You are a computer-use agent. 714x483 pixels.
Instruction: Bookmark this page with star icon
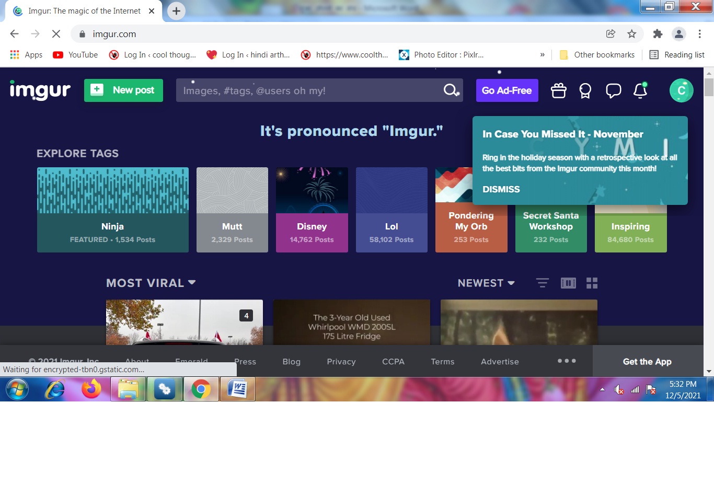(x=631, y=34)
